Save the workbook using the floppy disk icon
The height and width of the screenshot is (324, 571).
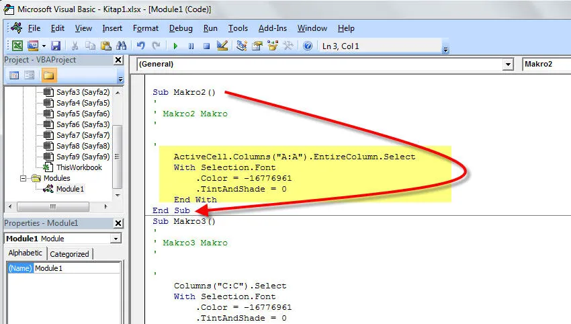pos(56,46)
